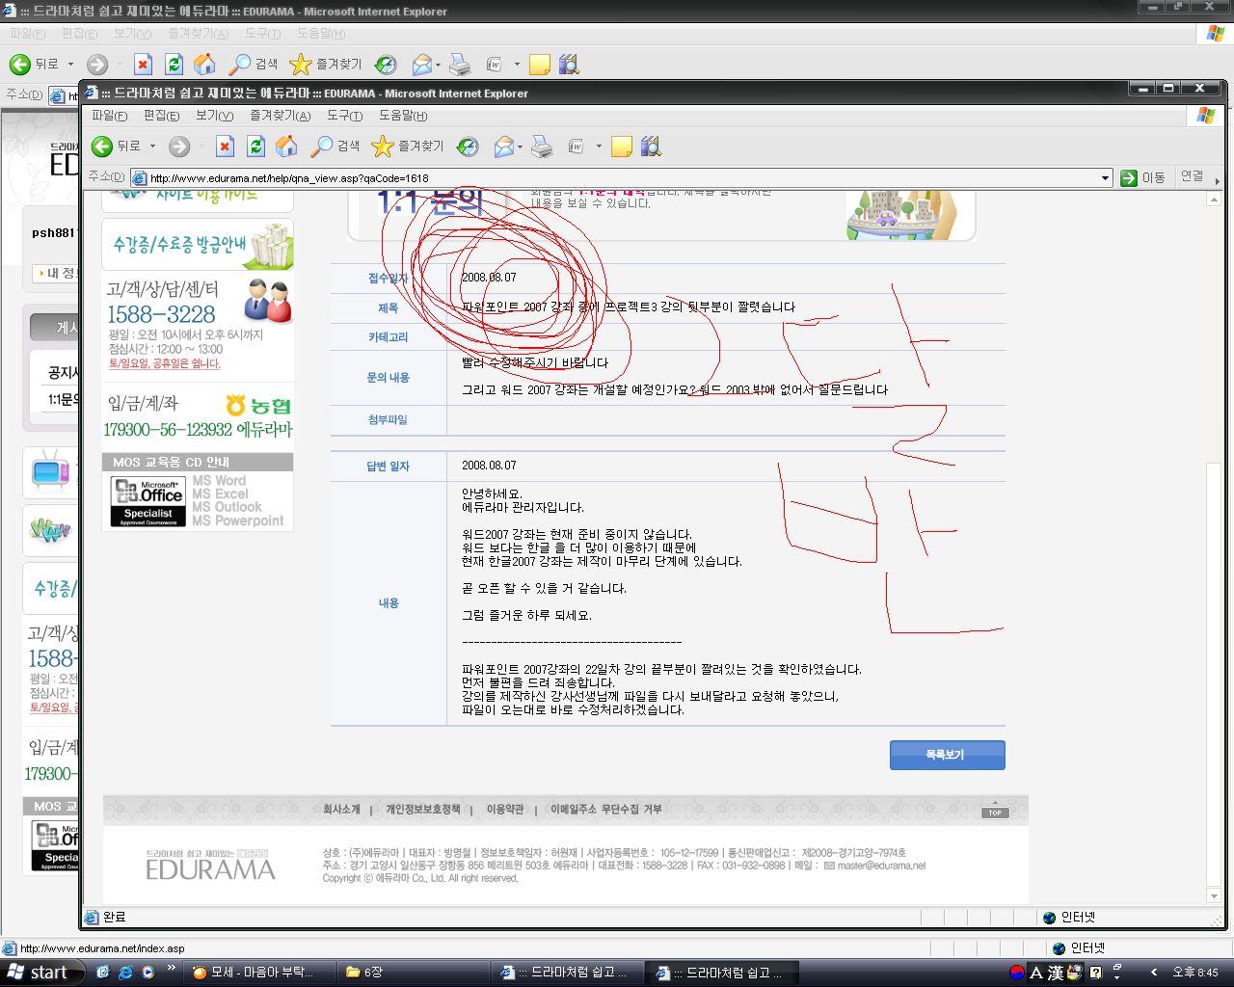Image resolution: width=1234 pixels, height=987 pixels.
Task: Click 이메일주소 무단수집 거부 footer link
Action: point(605,810)
